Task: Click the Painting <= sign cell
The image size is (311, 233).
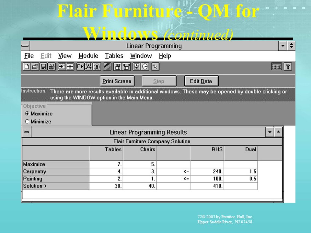Action: pyautogui.click(x=174, y=179)
